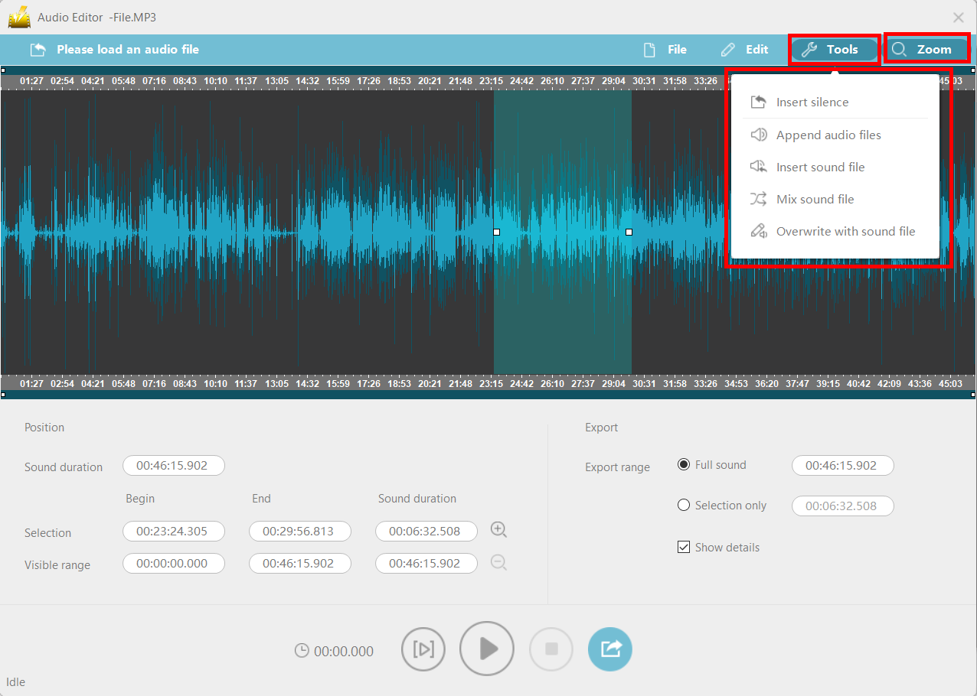Screen dimensions: 977x696
Task: Click the export sound icon
Action: (609, 649)
